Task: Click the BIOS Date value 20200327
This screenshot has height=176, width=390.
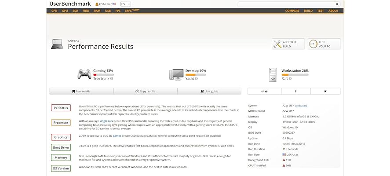Action: point(288,133)
